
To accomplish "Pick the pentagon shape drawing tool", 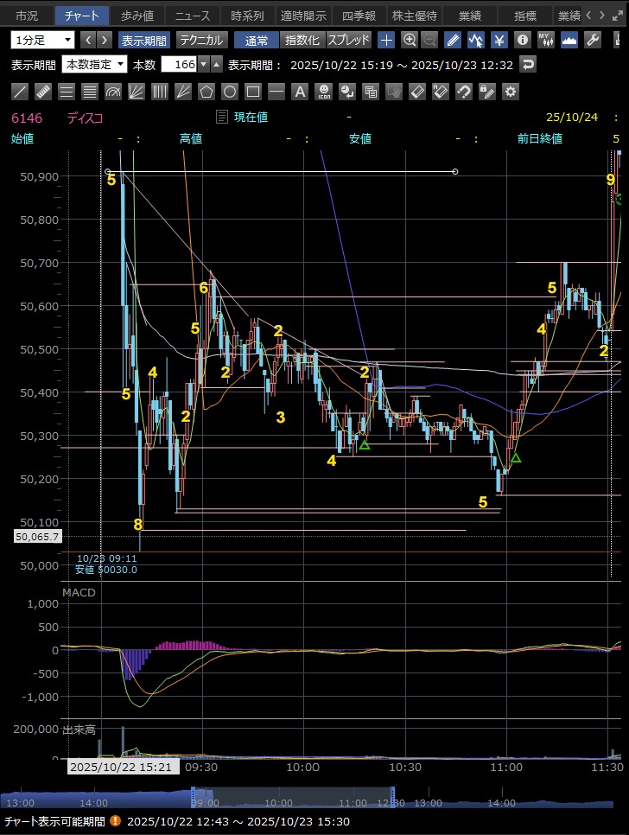I will pyautogui.click(x=206, y=92).
